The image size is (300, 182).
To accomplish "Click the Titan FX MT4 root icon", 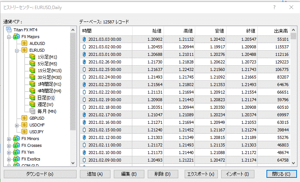I will [x=9, y=30].
